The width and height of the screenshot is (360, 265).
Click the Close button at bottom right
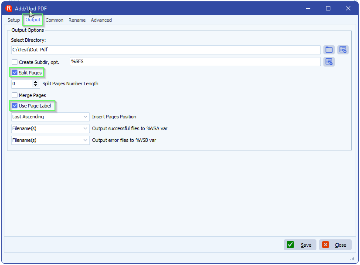335,245
